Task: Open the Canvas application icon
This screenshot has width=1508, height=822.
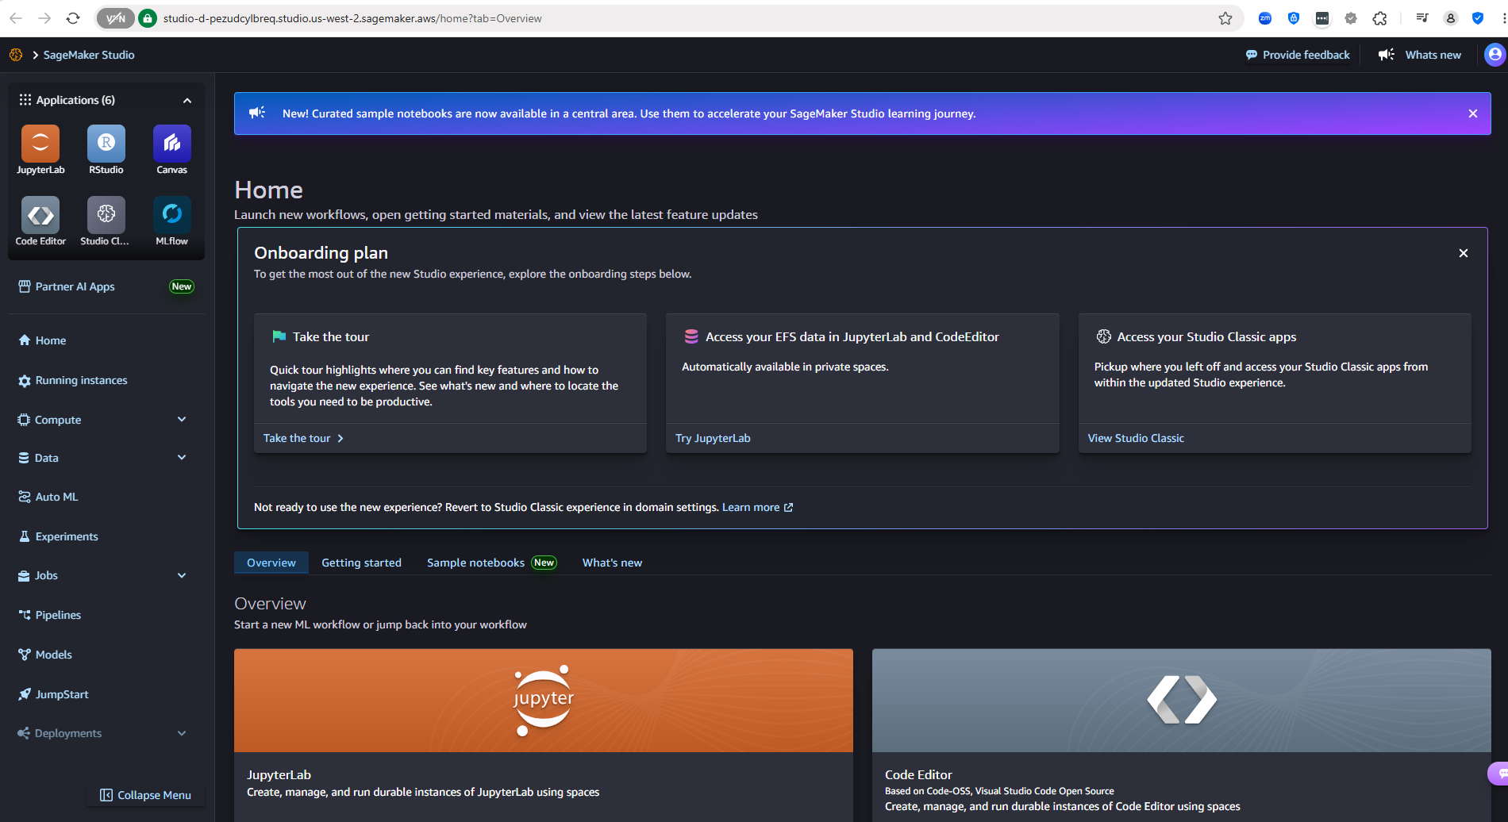Action: point(171,144)
